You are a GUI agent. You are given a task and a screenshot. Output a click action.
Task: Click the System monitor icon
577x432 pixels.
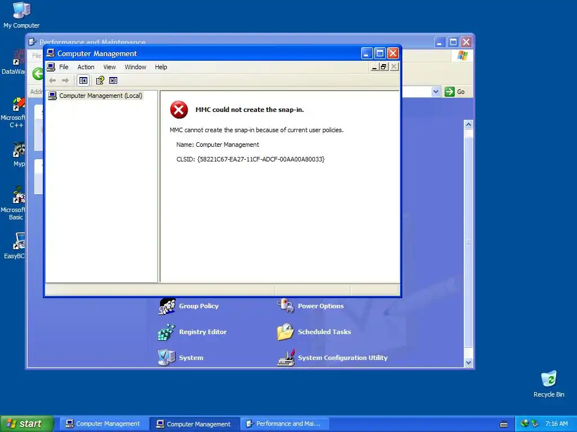[x=167, y=357]
